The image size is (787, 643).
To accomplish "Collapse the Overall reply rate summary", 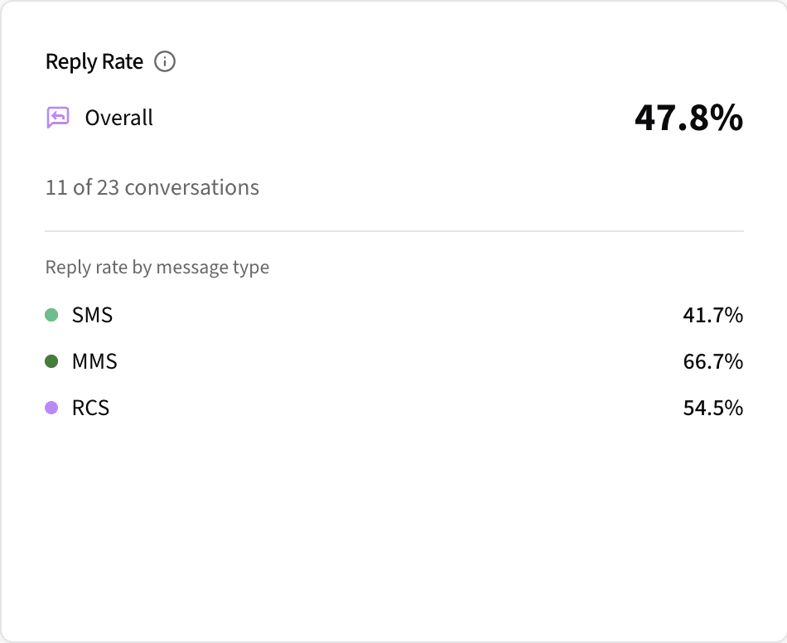I will click(x=118, y=117).
